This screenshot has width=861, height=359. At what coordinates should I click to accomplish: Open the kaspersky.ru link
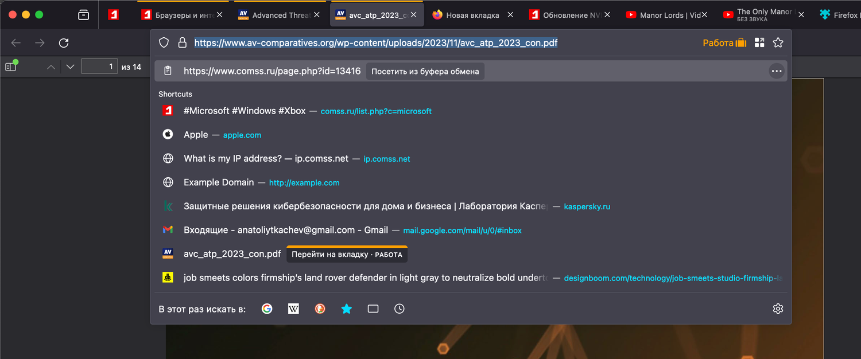click(x=587, y=206)
